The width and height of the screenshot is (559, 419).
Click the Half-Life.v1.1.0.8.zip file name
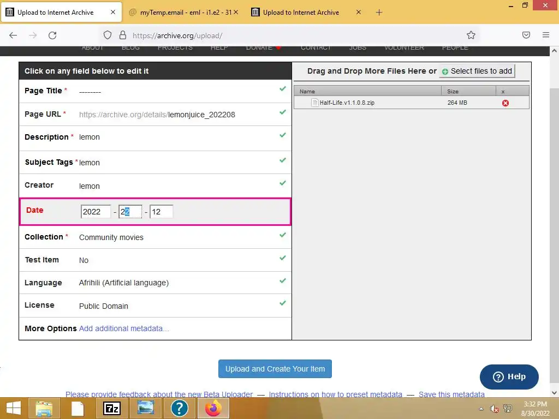(x=347, y=103)
